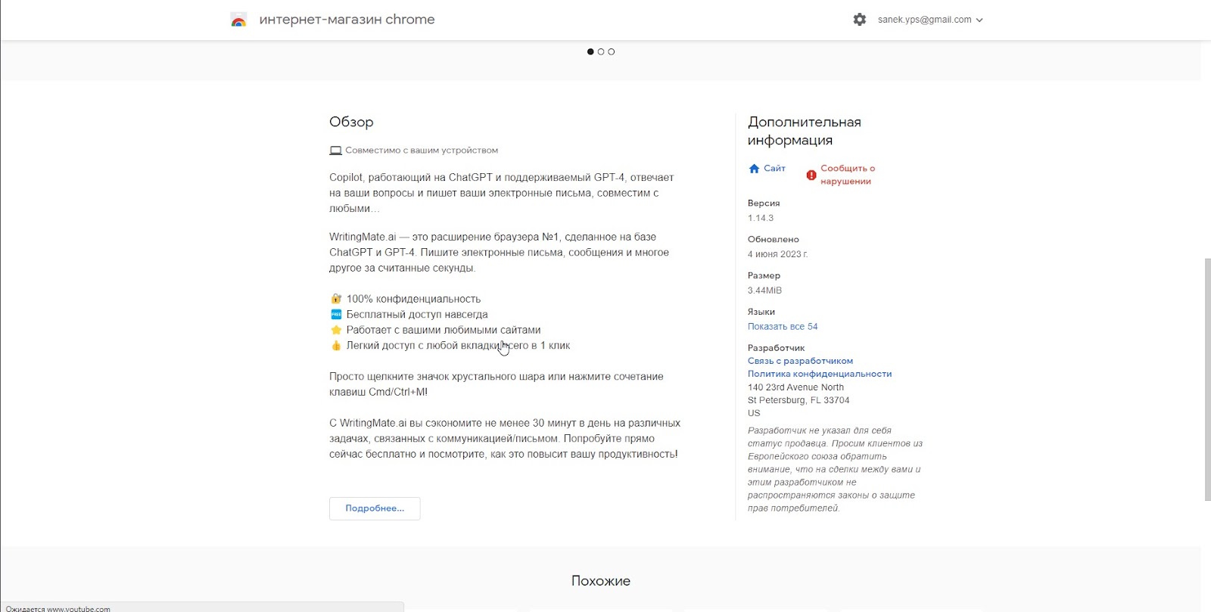
Task: Click the интернет-магазин chrome title
Action: 347,20
